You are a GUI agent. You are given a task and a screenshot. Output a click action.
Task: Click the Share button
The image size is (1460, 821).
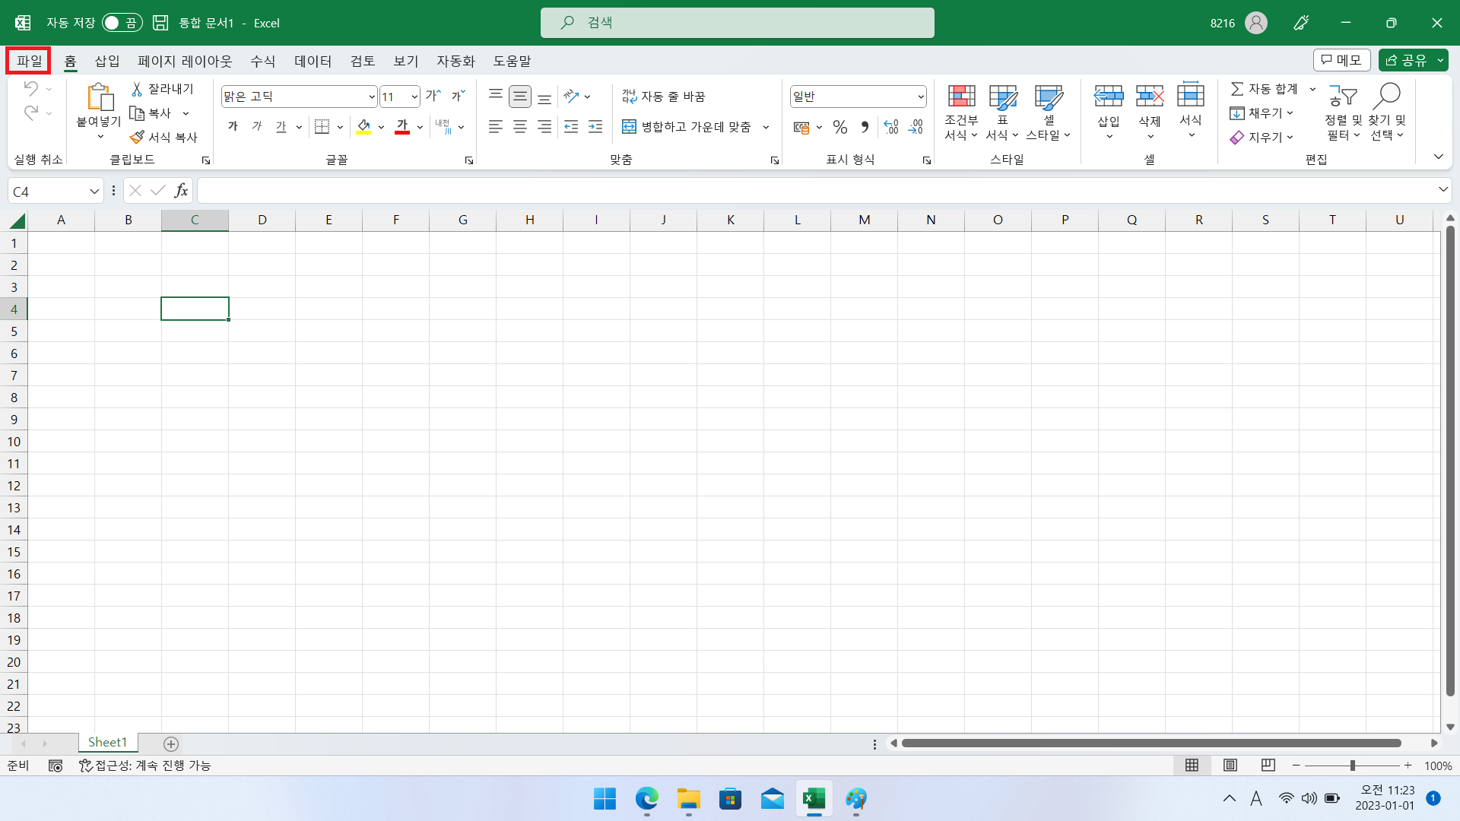1406,60
